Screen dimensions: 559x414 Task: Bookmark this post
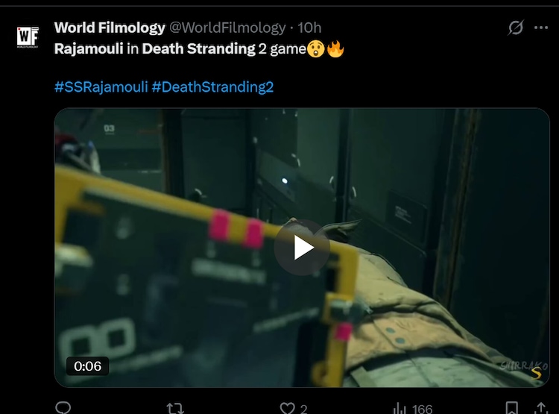pos(512,408)
